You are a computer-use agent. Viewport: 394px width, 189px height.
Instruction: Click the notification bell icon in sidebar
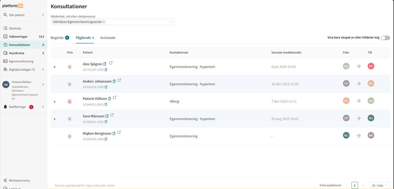tap(5, 107)
